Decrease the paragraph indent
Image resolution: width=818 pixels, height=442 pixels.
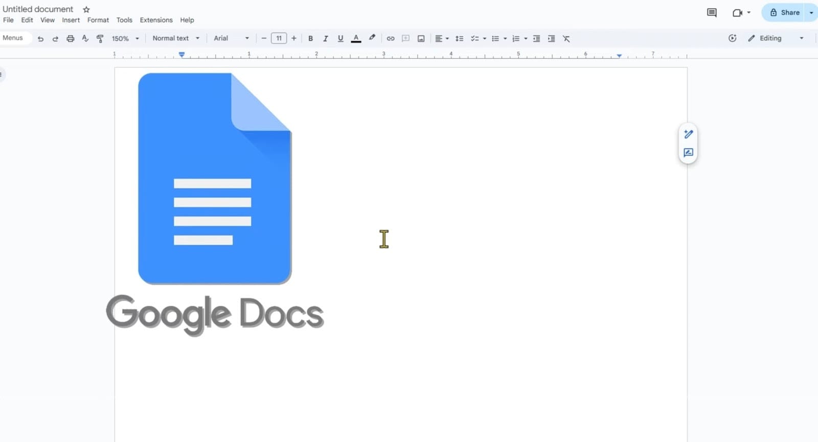536,38
